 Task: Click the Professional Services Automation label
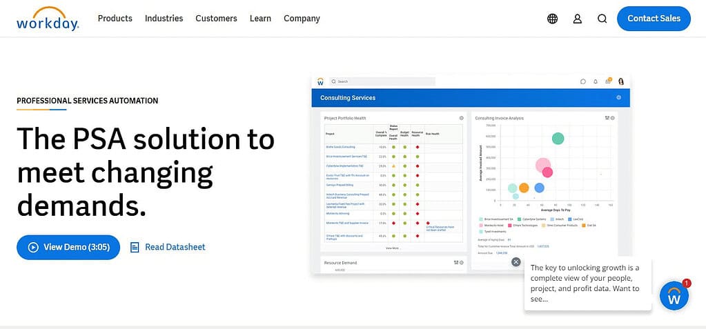[x=88, y=101]
